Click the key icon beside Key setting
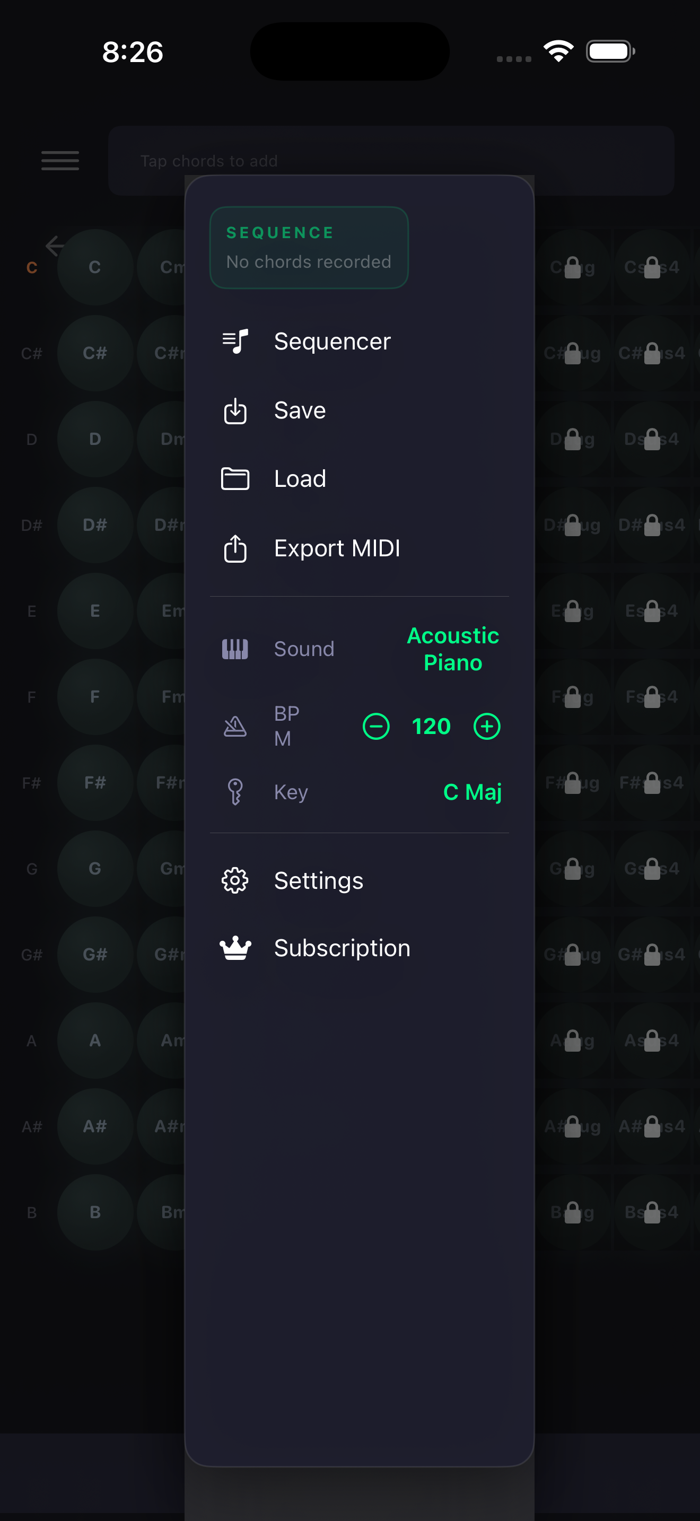 (235, 791)
